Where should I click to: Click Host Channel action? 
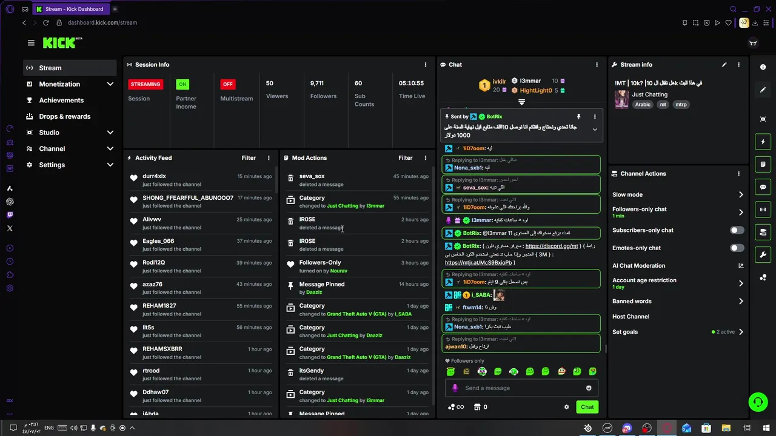click(630, 317)
